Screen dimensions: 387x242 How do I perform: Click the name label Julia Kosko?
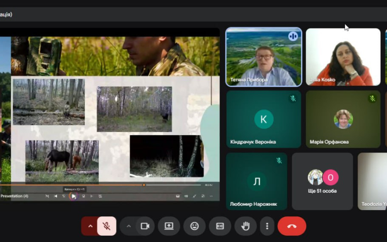click(x=322, y=80)
